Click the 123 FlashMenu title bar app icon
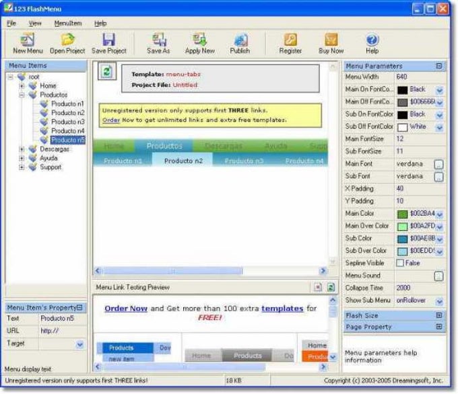458x394 pixels. pyautogui.click(x=9, y=8)
